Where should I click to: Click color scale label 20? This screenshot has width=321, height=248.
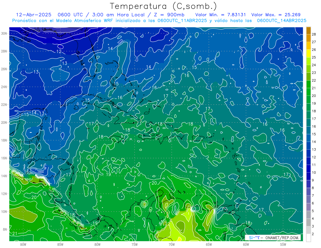(x=314, y=96)
